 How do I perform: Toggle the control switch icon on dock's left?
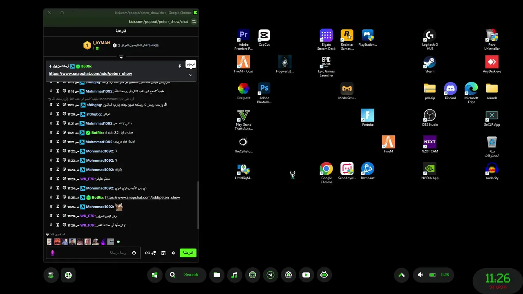tap(51, 275)
